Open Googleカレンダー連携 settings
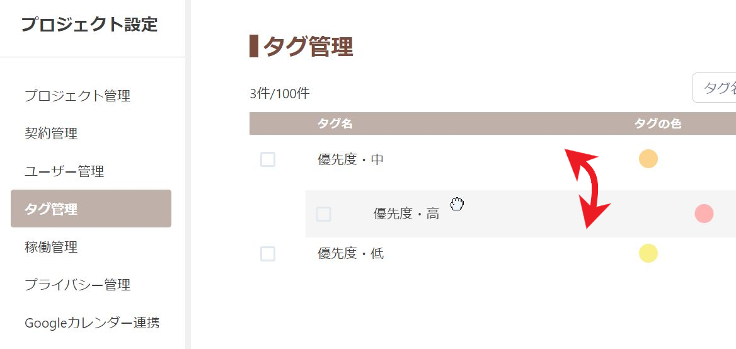Viewport: 736px width, 349px height. click(x=92, y=323)
